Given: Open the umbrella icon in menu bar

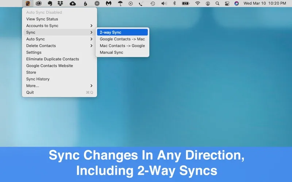Looking at the screenshot, I should (120, 3).
